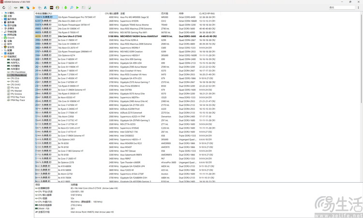Expand the 显示设备 tree node
The width and height of the screenshot is (363, 218).
point(2,26)
